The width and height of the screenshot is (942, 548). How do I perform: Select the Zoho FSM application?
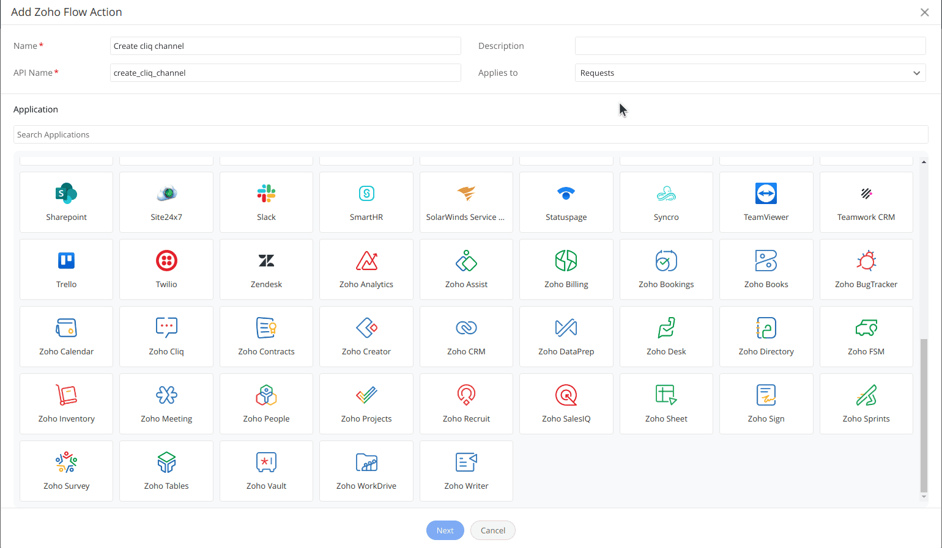tap(866, 337)
